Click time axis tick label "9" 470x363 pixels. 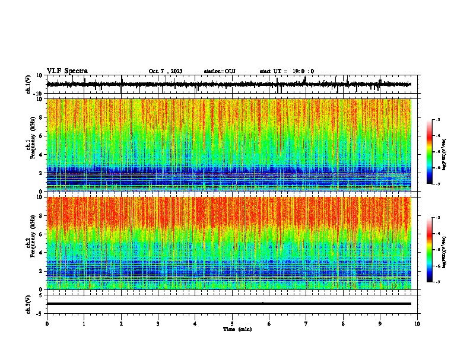380,324
